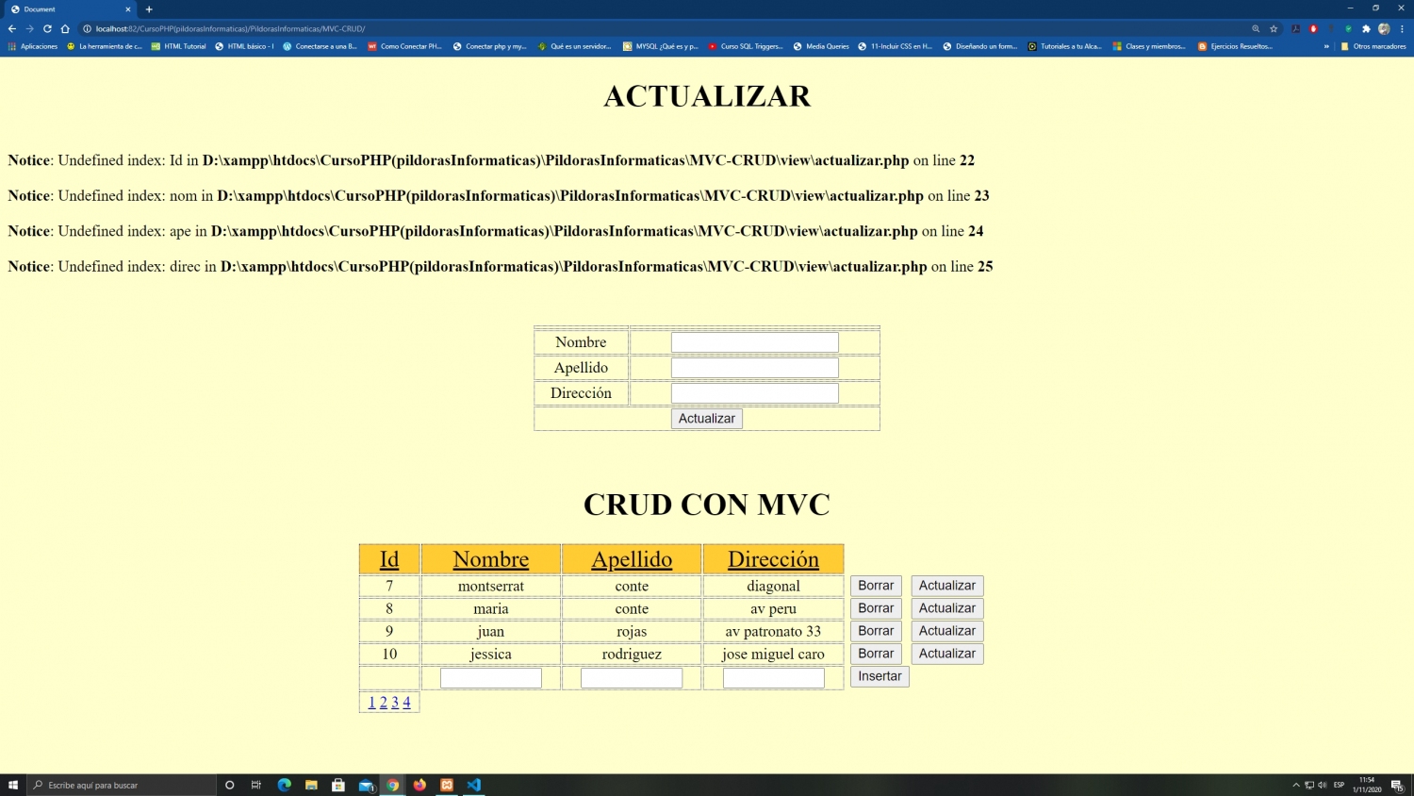This screenshot has width=1414, height=796.
Task: Click Actualizar for jessica row
Action: pos(947,654)
